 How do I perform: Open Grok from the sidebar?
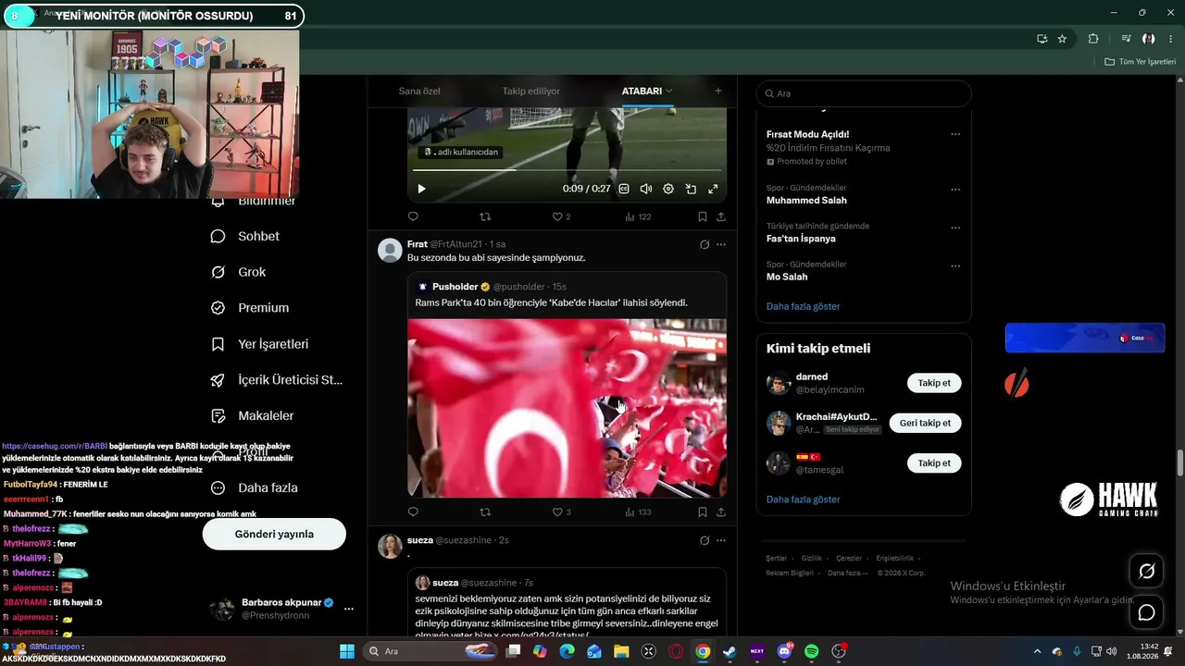[x=239, y=272]
